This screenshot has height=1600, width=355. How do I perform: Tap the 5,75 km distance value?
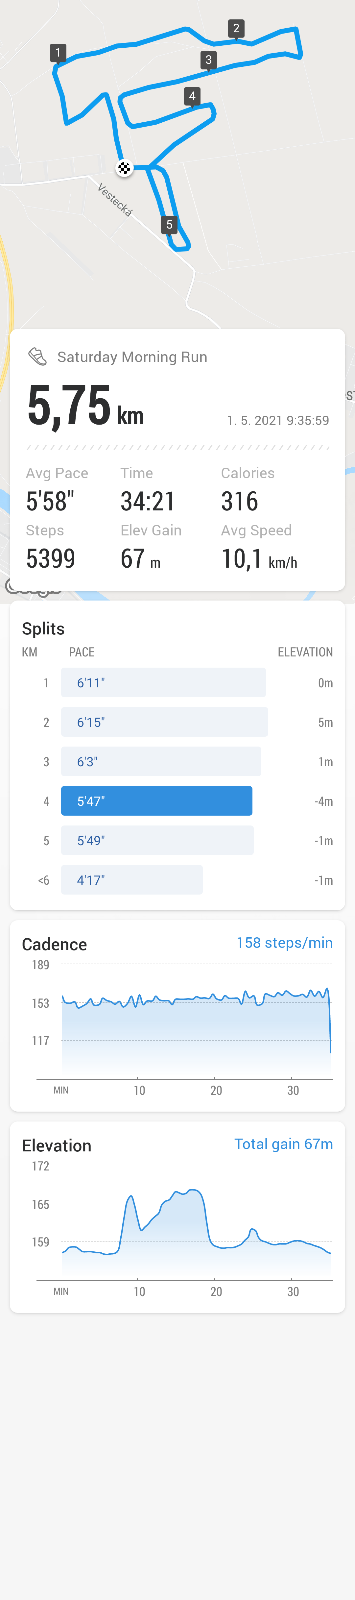point(86,406)
